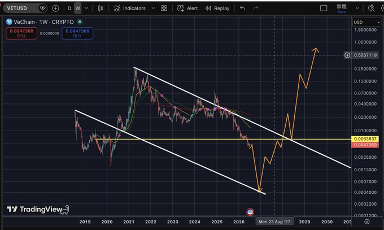This screenshot has width=384, height=230.
Task: Click the 2024 label on time axis
Action: [195, 222]
